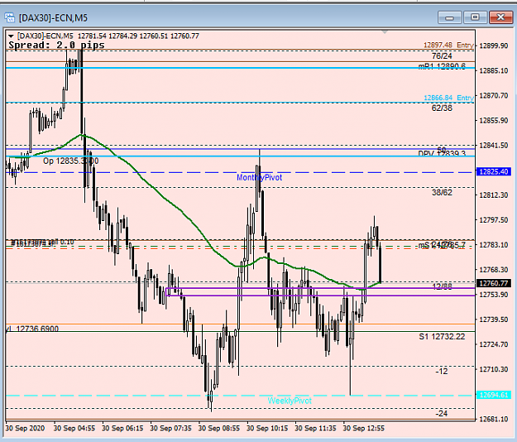Click the 38/62 Fibonacci level label

click(x=442, y=193)
